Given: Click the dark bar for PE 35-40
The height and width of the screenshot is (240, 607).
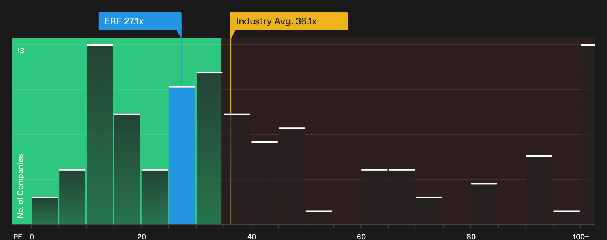Looking at the screenshot, I should click(237, 169).
